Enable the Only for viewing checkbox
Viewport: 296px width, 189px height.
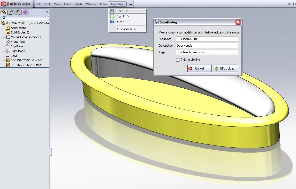click(178, 60)
